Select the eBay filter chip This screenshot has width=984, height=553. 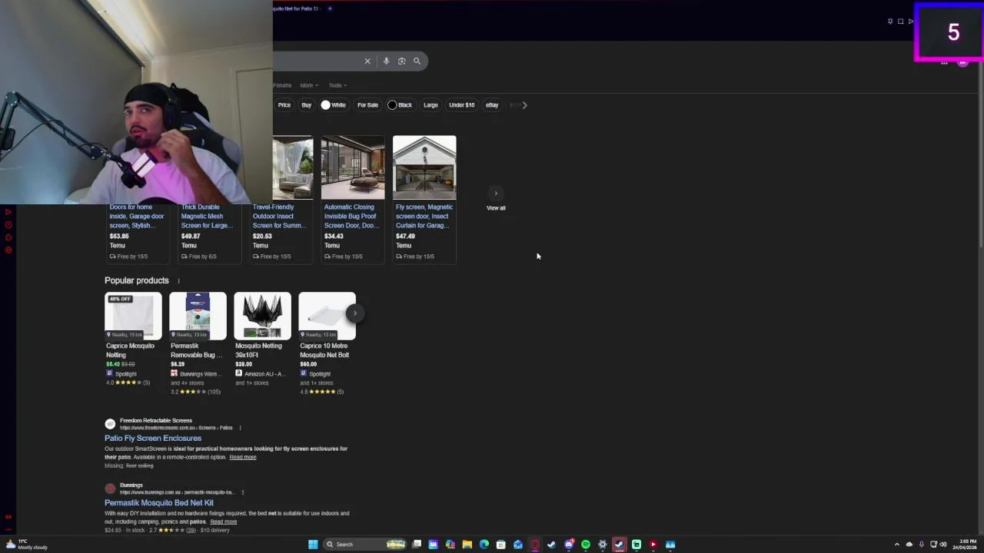(492, 105)
